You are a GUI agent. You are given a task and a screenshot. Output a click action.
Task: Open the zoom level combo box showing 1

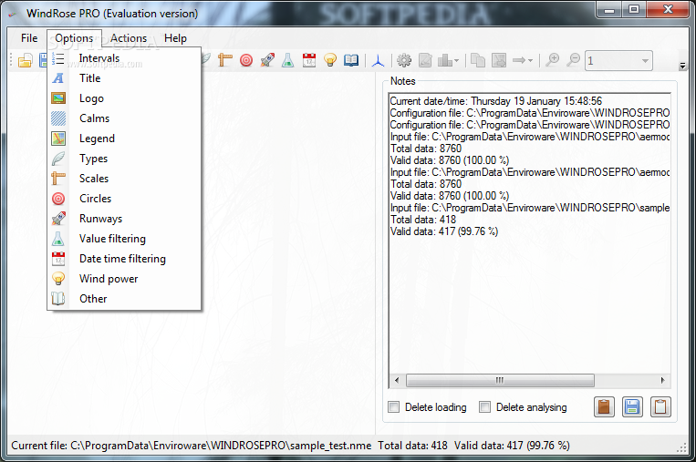pyautogui.click(x=618, y=60)
